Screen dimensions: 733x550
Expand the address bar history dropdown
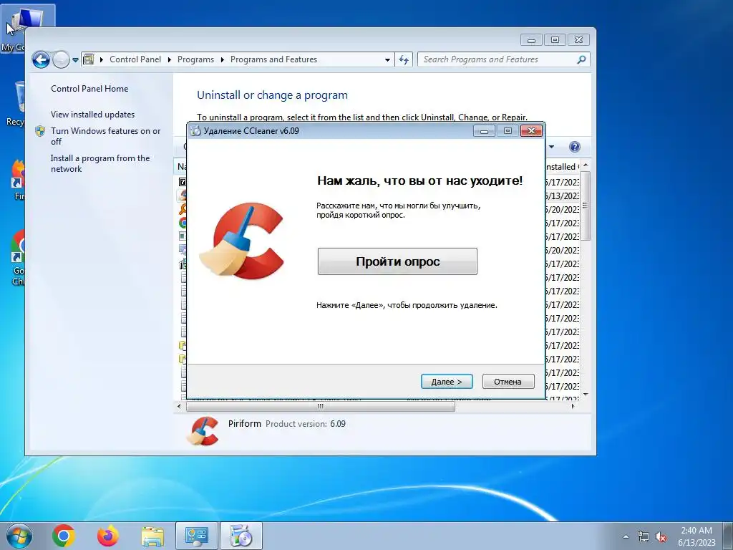(x=387, y=60)
